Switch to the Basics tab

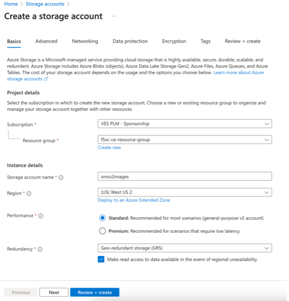[x=14, y=41]
